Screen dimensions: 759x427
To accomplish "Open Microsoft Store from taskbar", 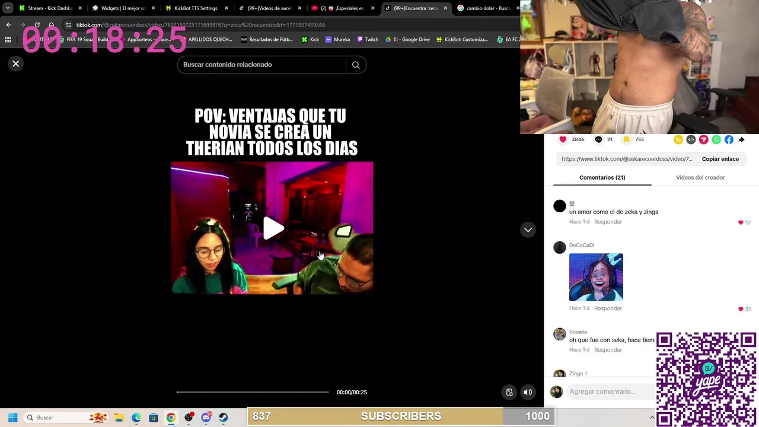I will tap(154, 418).
